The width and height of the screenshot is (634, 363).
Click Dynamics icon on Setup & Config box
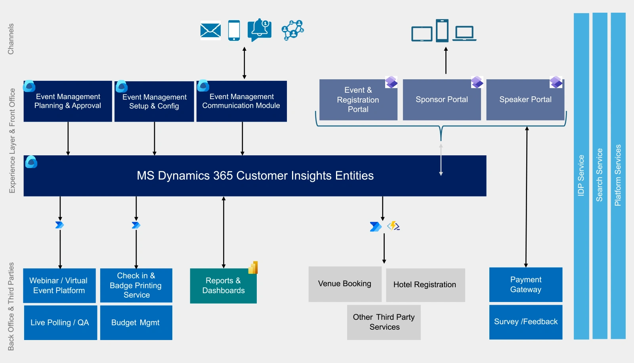tap(122, 86)
